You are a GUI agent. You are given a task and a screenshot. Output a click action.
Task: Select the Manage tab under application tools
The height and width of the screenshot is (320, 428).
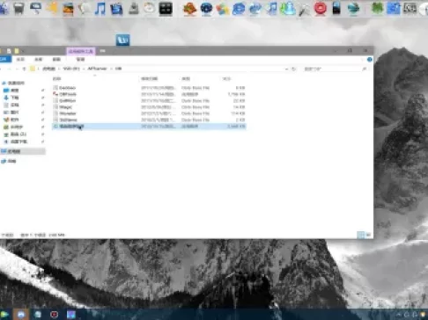(x=80, y=59)
